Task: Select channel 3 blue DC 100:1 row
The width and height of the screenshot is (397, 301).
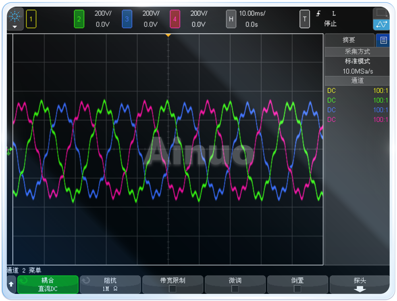Action: (357, 110)
